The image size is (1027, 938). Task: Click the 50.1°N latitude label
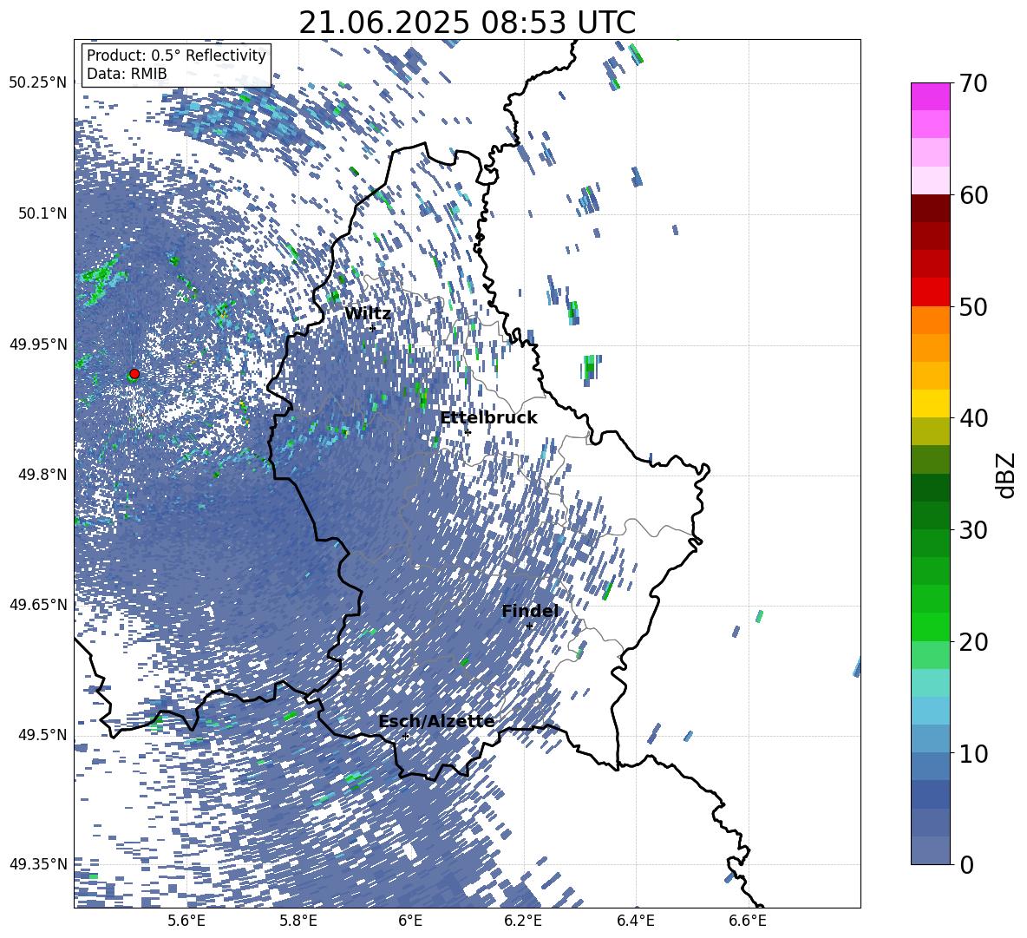point(42,213)
